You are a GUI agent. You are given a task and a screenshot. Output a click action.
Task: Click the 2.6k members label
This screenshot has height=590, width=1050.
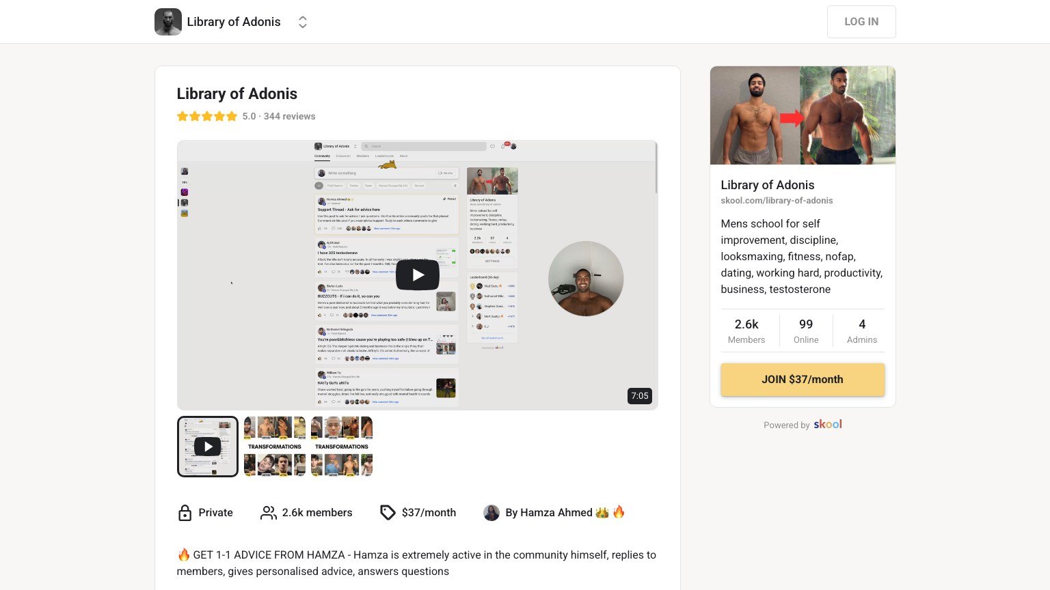tap(317, 513)
